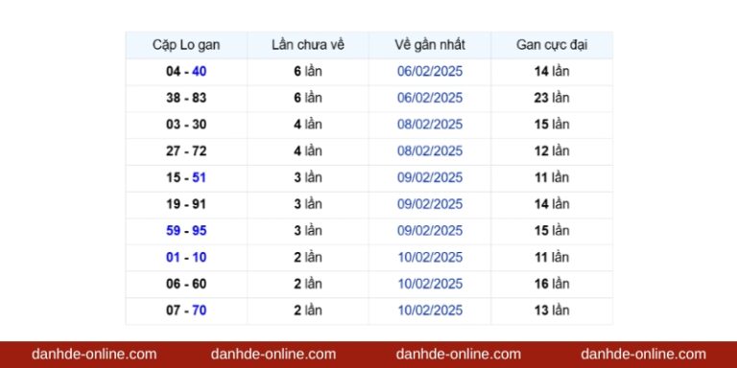Image resolution: width=737 pixels, height=368 pixels.
Task: Click '11 lần' in row 01 - 10
Action: (552, 257)
